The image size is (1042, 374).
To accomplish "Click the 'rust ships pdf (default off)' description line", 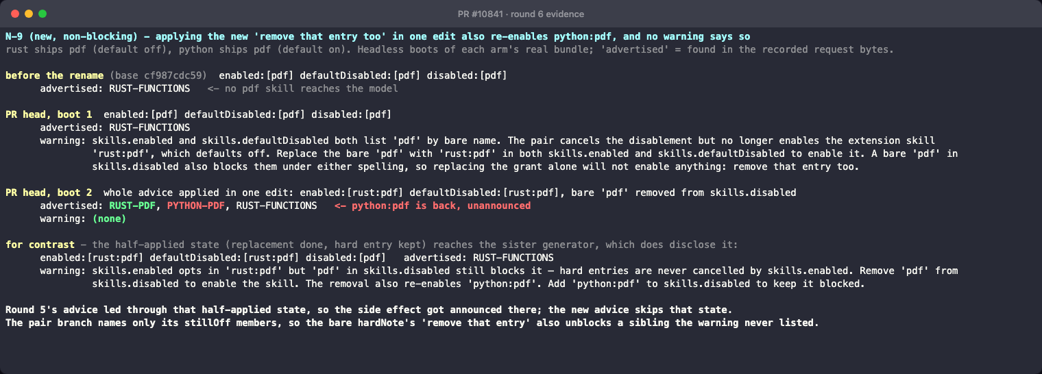I will click(x=450, y=49).
